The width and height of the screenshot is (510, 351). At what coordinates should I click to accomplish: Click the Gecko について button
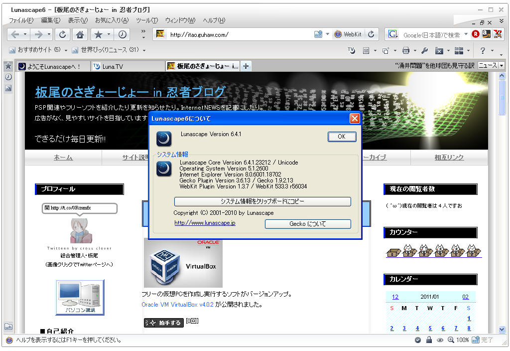(308, 224)
